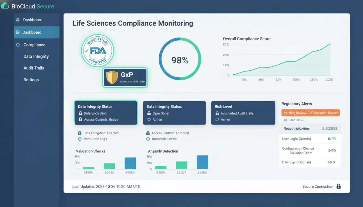
Task: Click the GxP Compliance Certified badge text
Action: (x=132, y=81)
